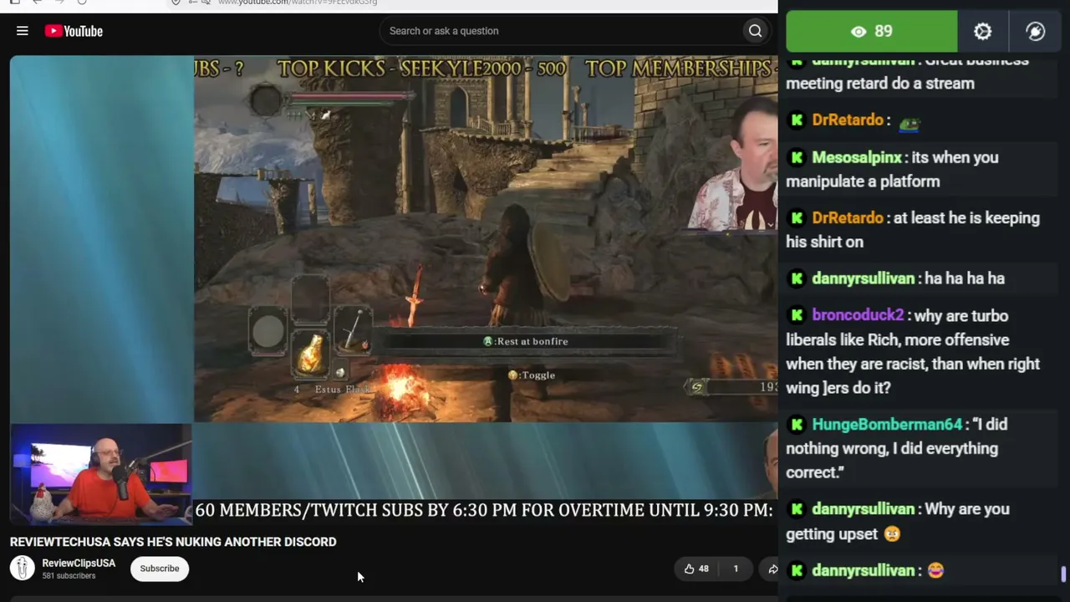Click the 89 viewers count button
The image size is (1070, 602).
click(x=871, y=32)
